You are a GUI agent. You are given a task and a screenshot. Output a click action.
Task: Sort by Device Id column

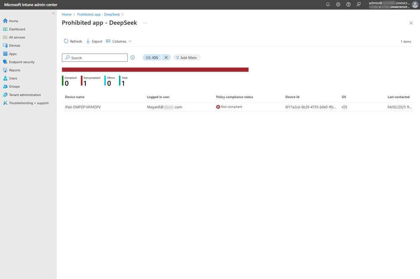point(292,97)
